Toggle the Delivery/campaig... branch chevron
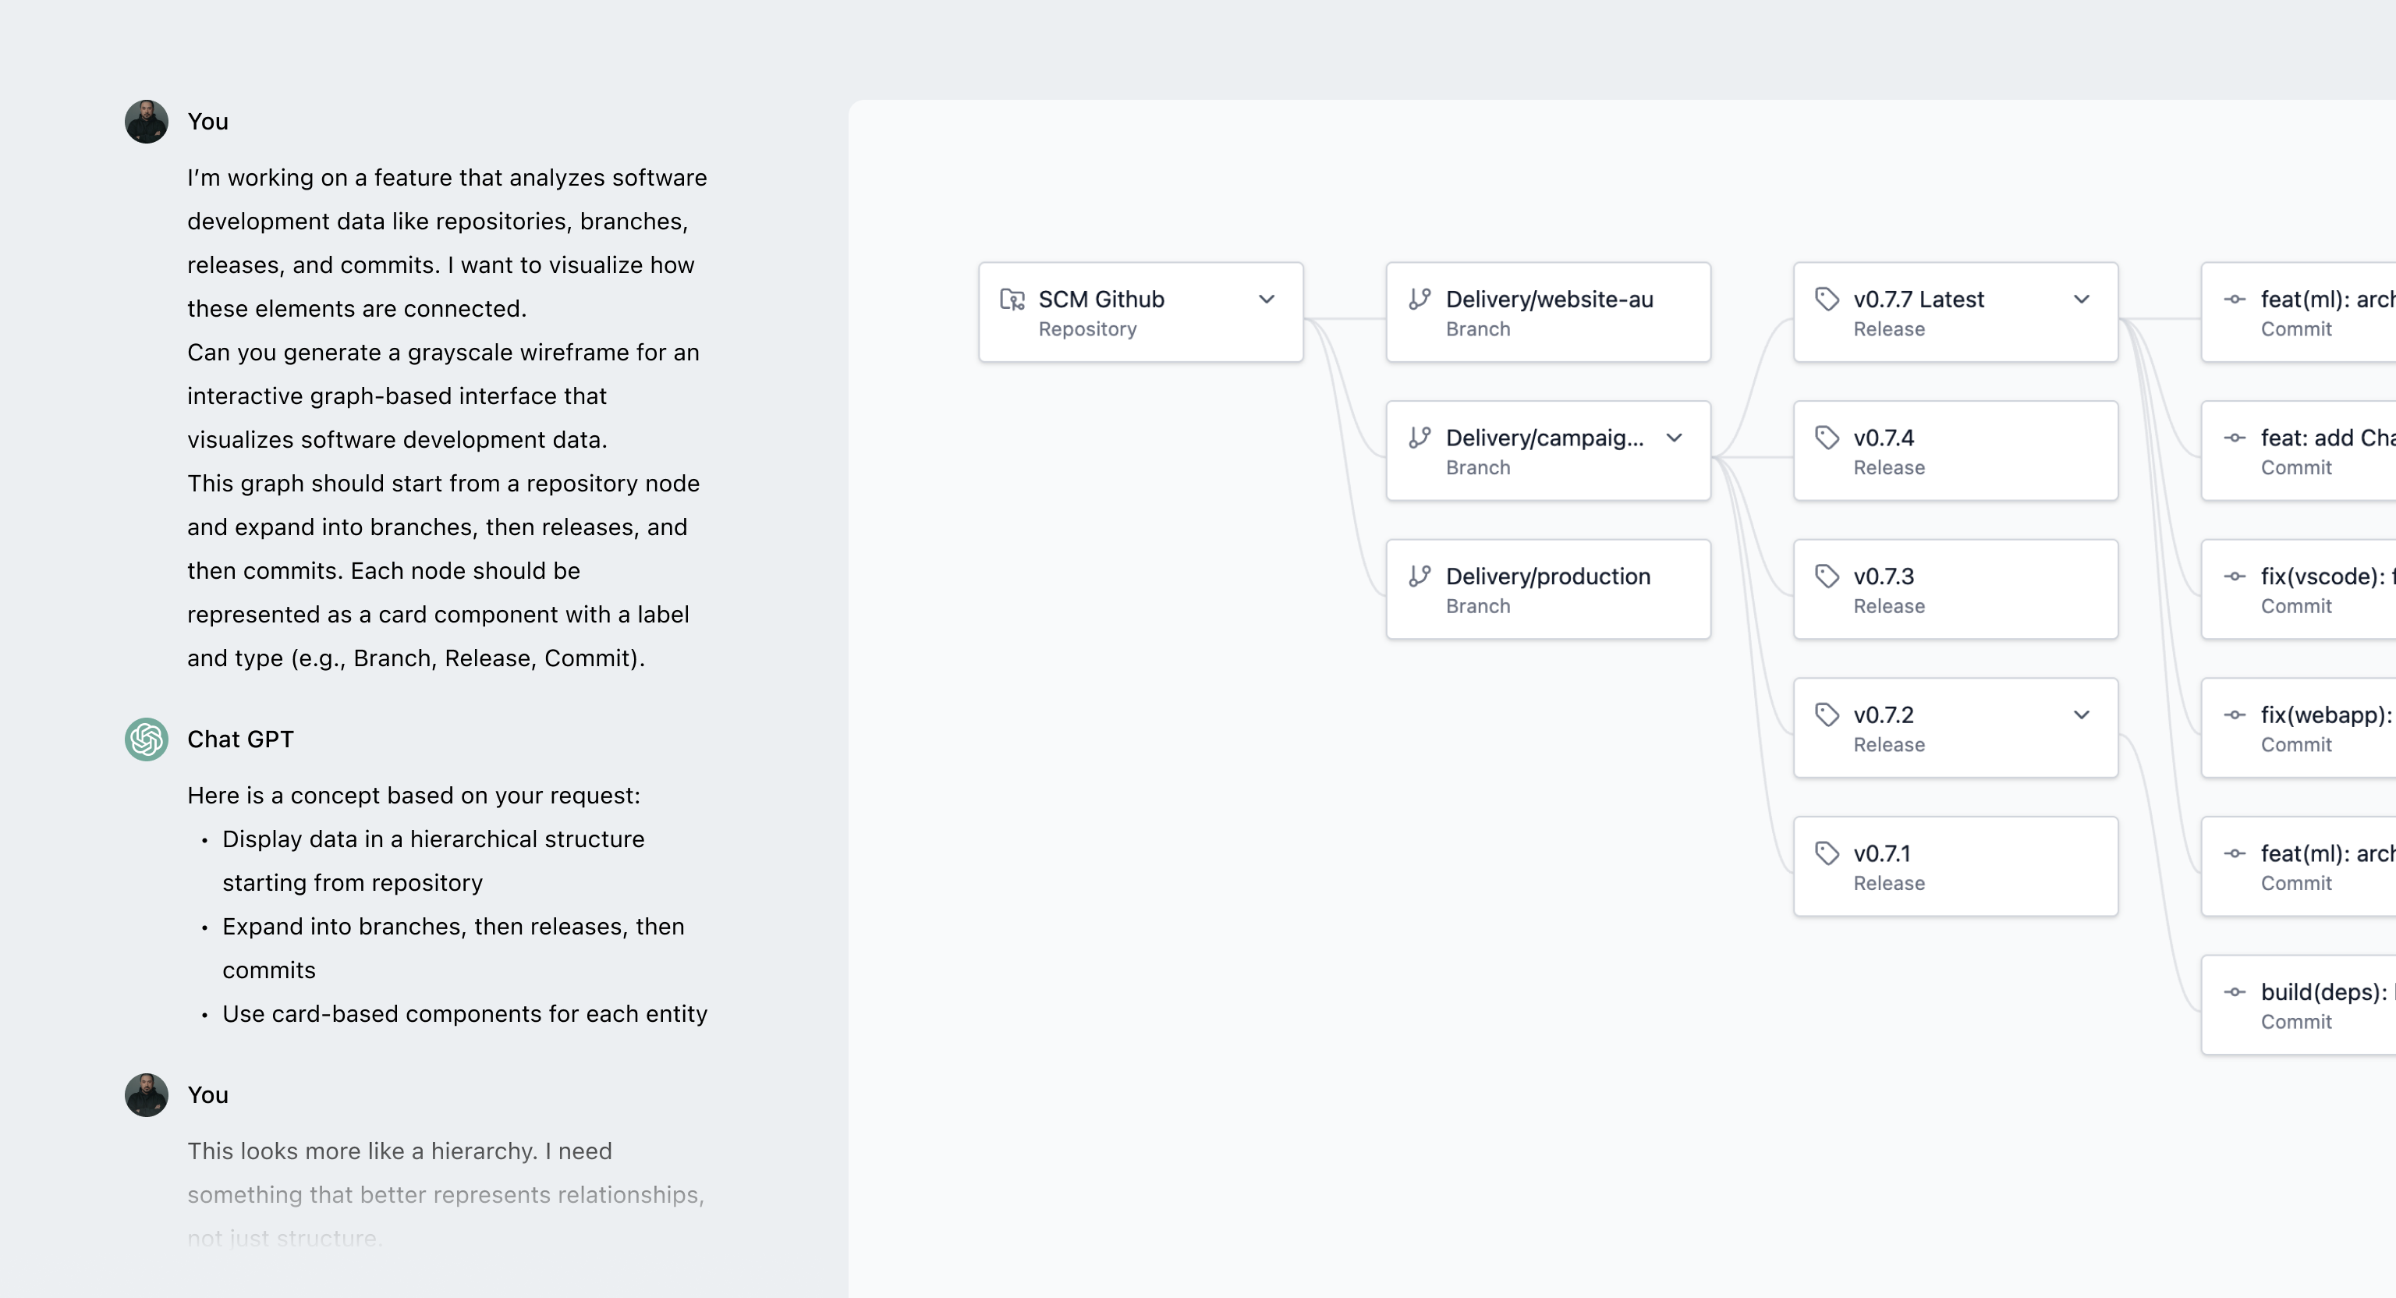This screenshot has height=1298, width=2396. click(1675, 438)
